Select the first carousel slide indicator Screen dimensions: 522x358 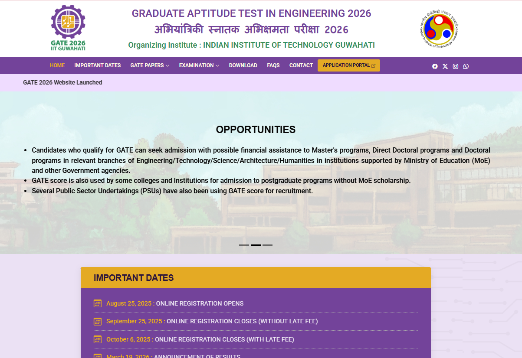click(x=244, y=245)
